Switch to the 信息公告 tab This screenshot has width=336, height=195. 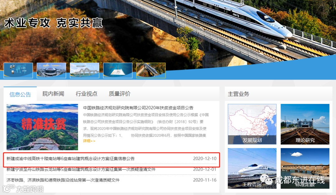coord(20,94)
